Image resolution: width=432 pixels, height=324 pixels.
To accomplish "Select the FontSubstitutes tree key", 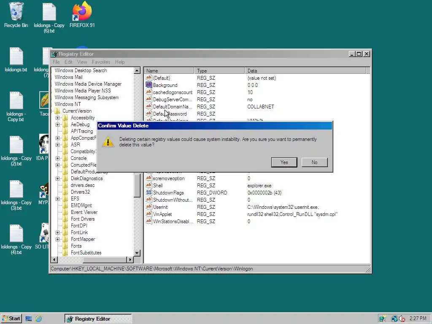I will pos(86,253).
